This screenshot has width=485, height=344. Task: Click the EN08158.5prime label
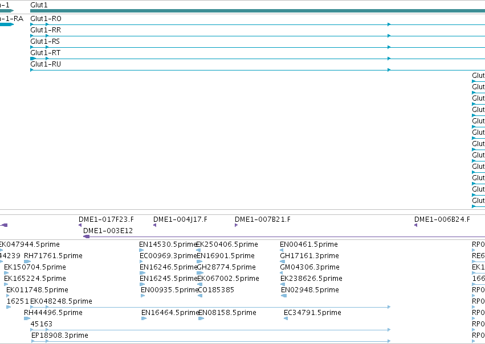[x=227, y=313]
